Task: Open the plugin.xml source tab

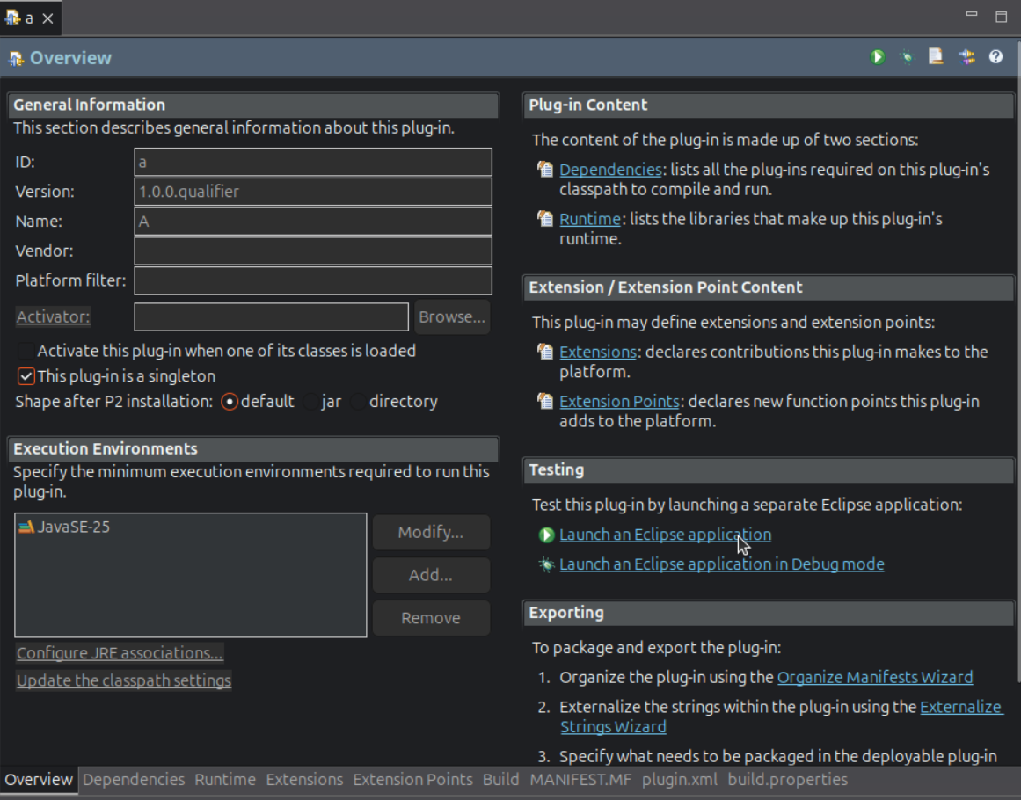Action: click(x=679, y=779)
